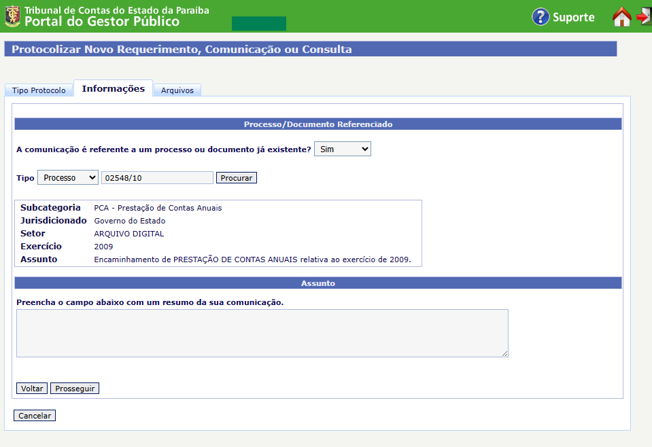Click the Prosseguir button
Viewport: 652px width, 447px height.
[x=75, y=389]
